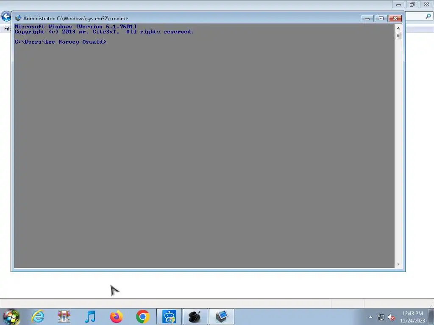
Task: Click the back arrow in background window
Action: [x=6, y=17]
